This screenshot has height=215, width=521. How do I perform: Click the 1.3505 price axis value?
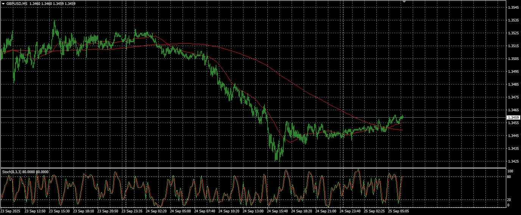coord(513,59)
